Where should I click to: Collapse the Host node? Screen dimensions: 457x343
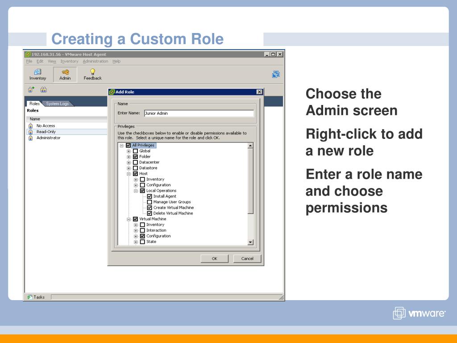point(129,174)
